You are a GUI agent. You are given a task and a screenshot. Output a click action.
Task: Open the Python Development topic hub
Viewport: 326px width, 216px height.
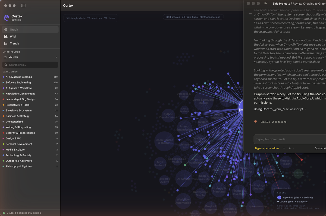tap(168, 116)
